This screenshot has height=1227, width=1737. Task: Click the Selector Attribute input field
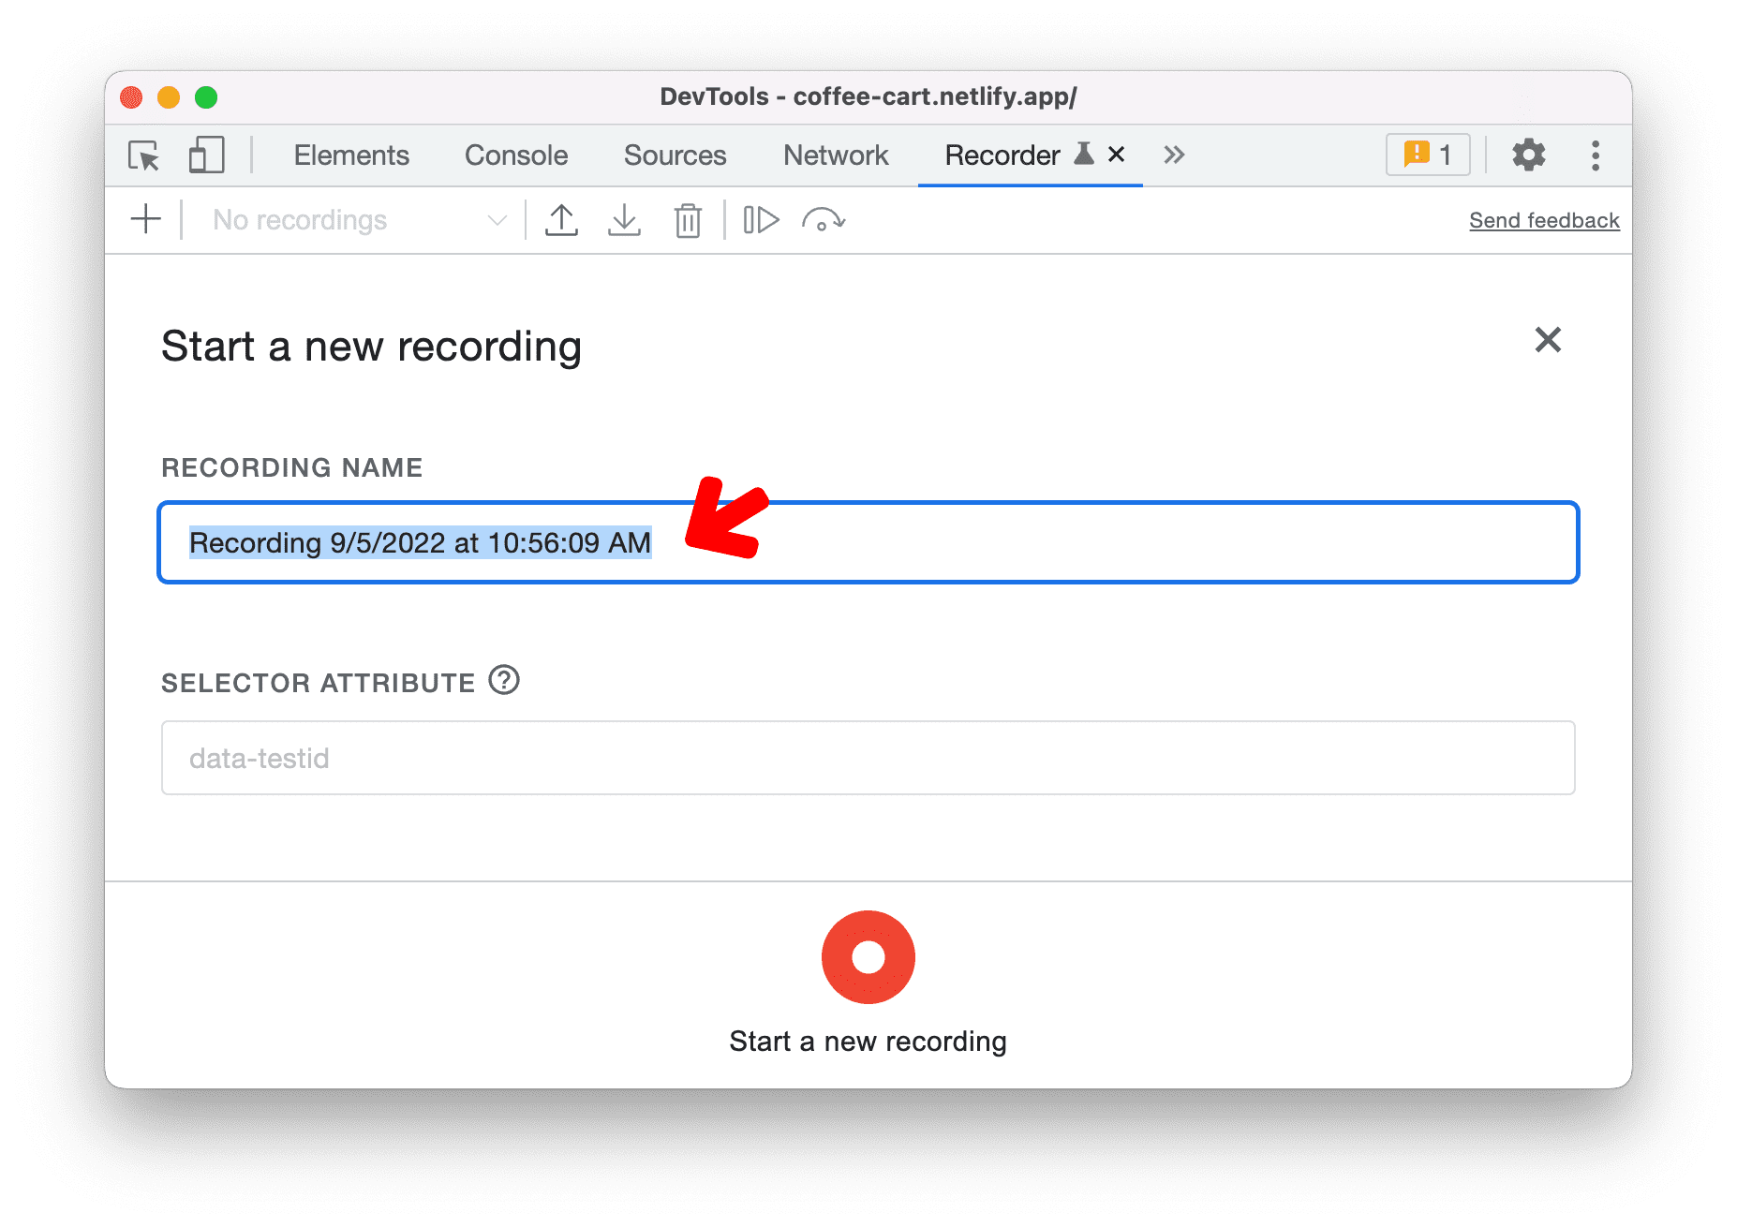coord(867,758)
